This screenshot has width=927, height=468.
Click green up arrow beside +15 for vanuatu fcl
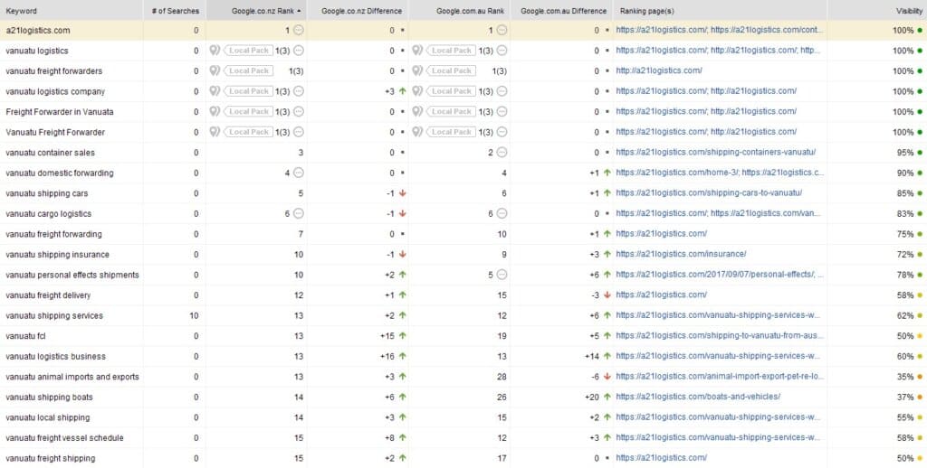(x=403, y=336)
